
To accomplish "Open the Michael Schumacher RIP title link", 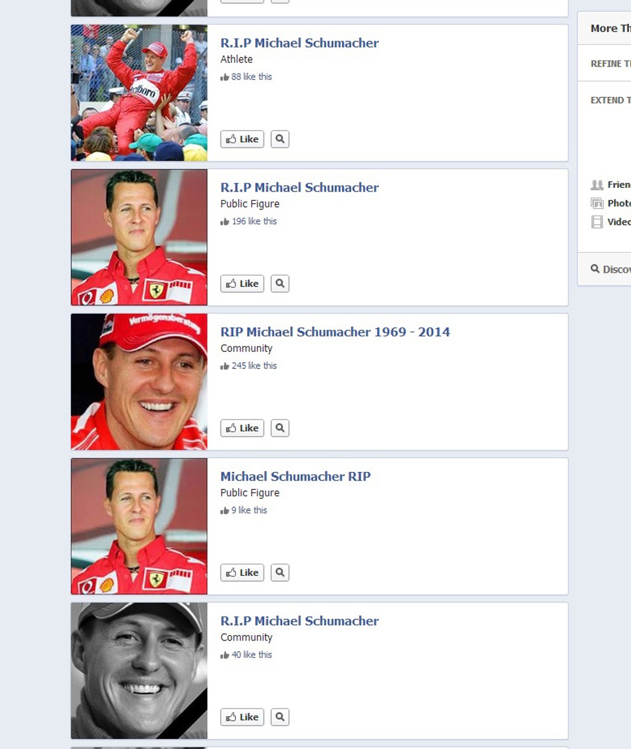I will (x=296, y=477).
